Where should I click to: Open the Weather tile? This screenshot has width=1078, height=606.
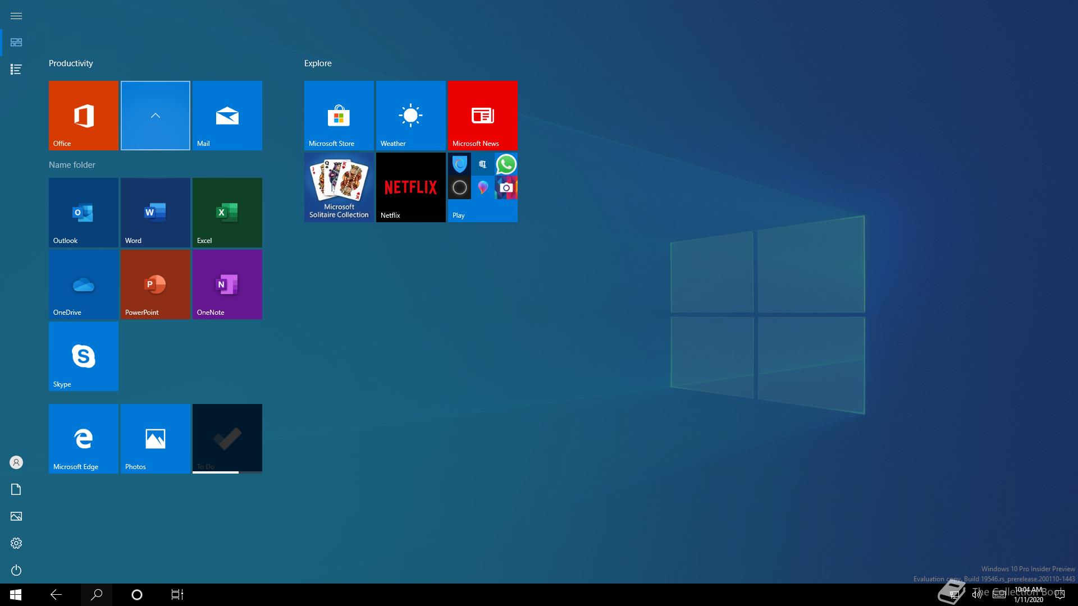(x=411, y=116)
